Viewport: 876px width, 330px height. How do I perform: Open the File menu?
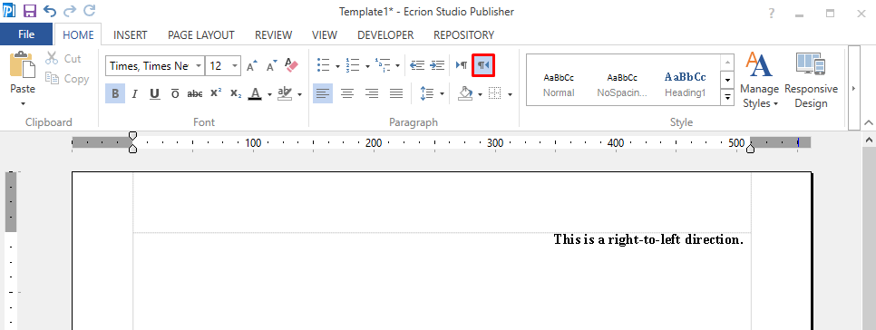(26, 34)
